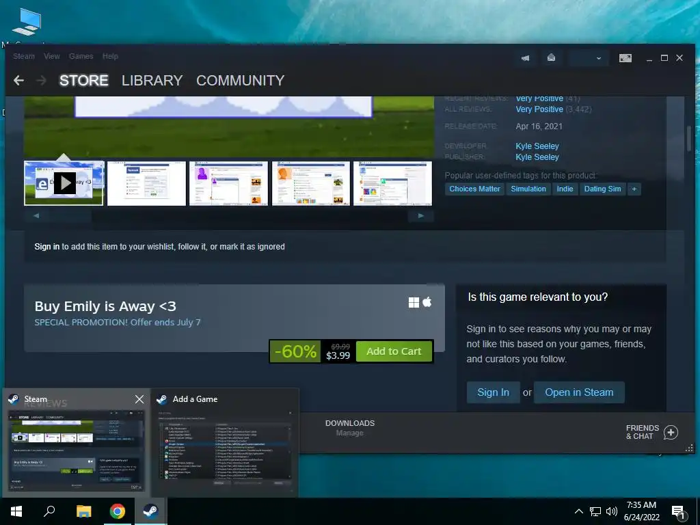
Task: Open the Help menu
Action: [x=110, y=56]
